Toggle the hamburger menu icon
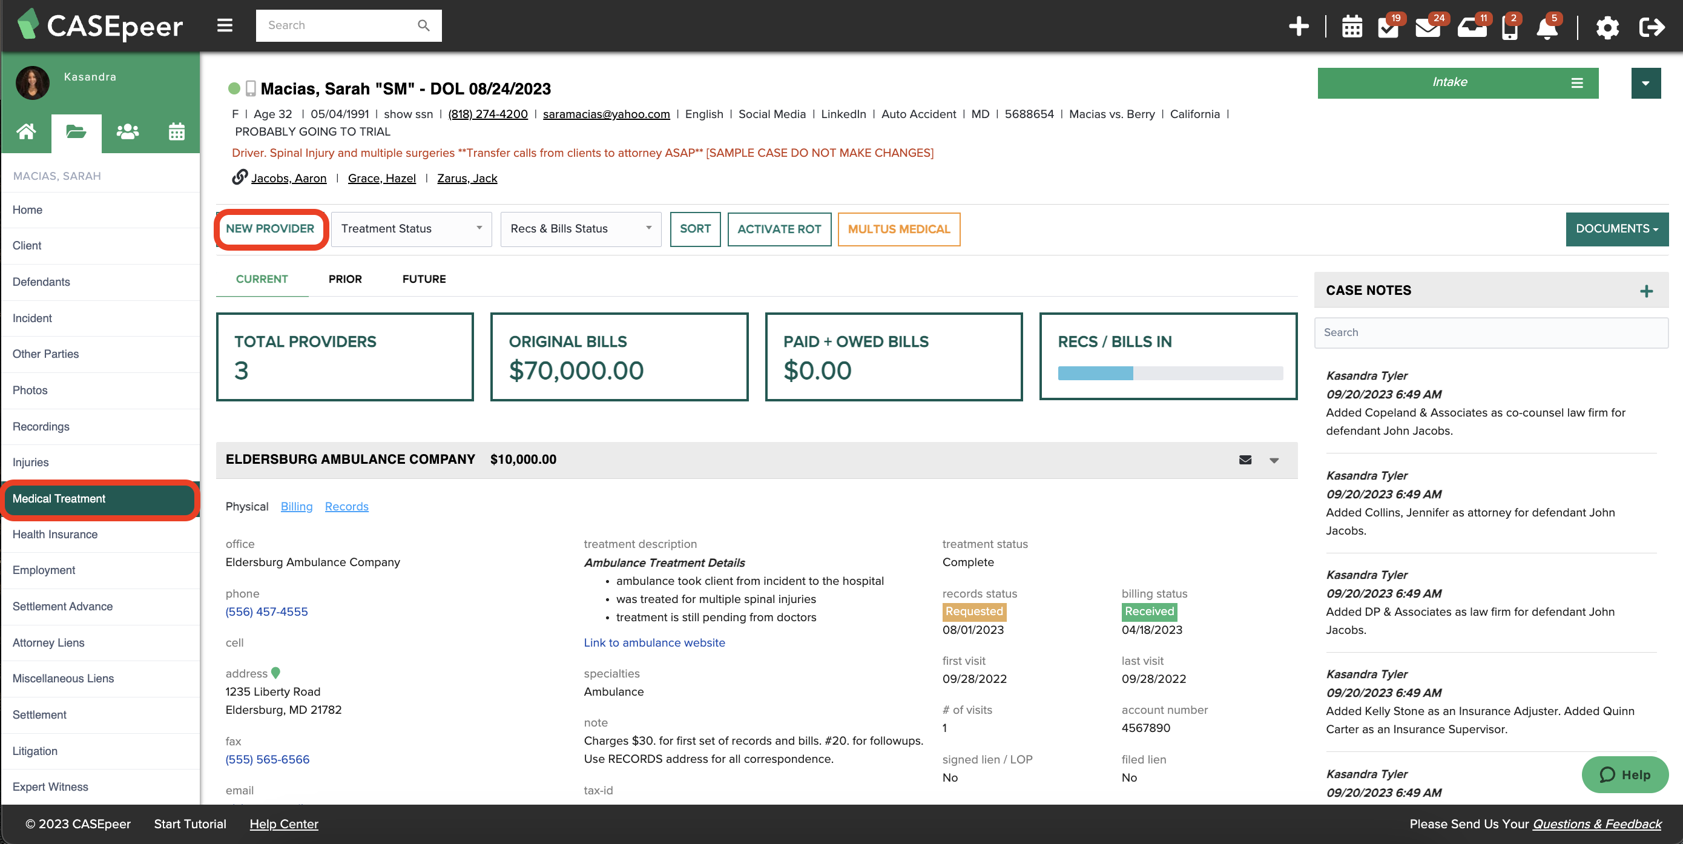The width and height of the screenshot is (1683, 844). tap(225, 25)
